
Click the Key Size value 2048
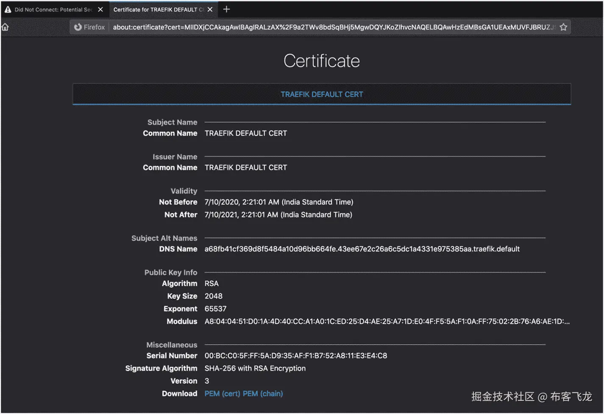[x=214, y=296]
